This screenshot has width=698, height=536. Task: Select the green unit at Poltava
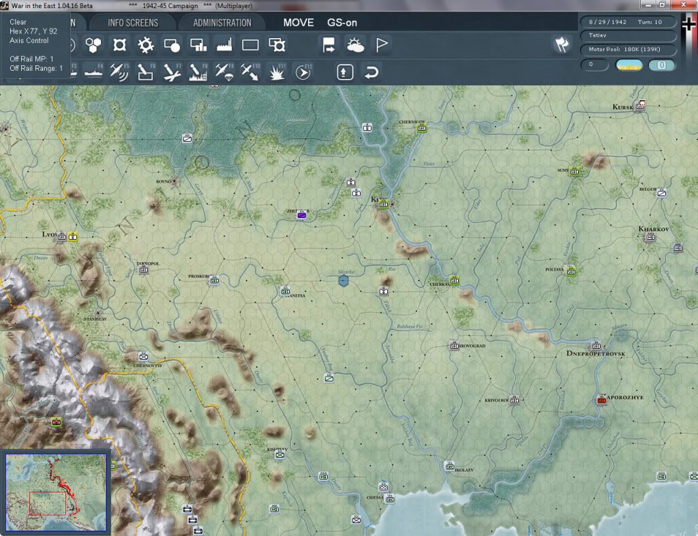tap(571, 271)
